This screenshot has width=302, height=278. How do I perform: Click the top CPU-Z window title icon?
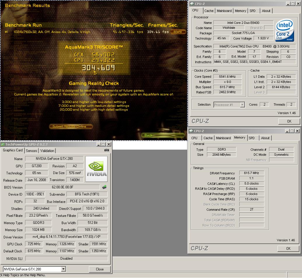[192, 4]
